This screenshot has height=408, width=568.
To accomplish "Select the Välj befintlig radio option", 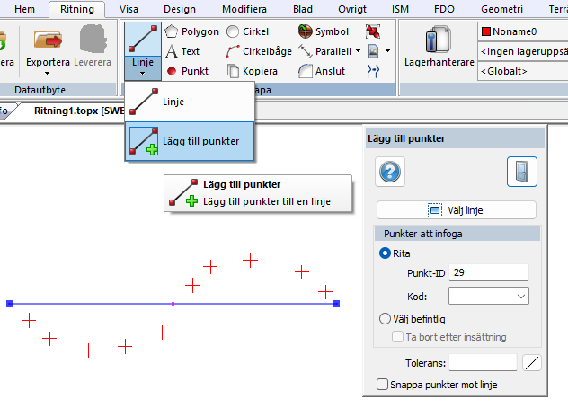I will (x=386, y=318).
